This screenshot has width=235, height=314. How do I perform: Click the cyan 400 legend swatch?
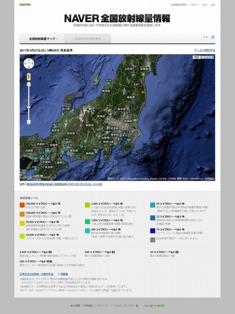tap(87, 231)
